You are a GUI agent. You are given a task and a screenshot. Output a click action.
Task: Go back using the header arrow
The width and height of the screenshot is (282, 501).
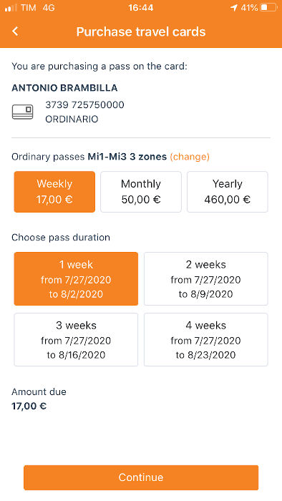click(x=15, y=31)
